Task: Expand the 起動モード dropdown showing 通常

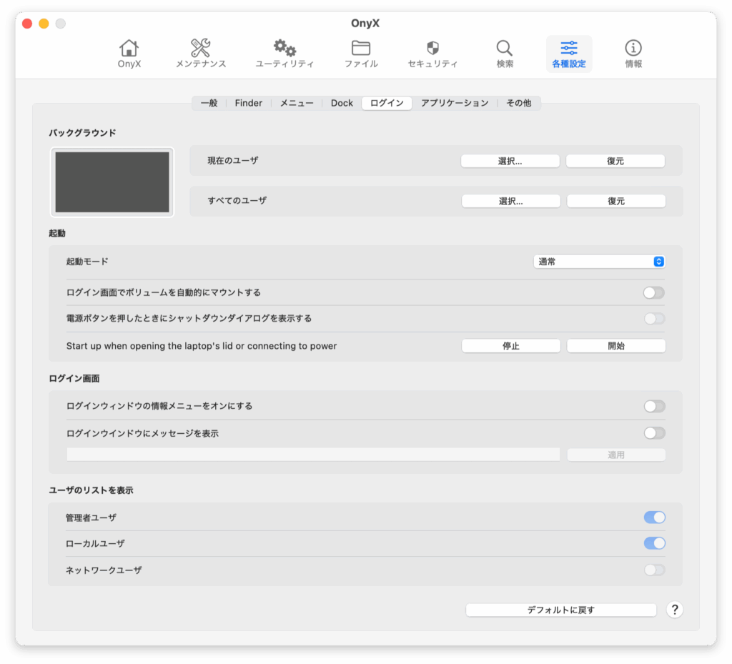Action: point(599,262)
